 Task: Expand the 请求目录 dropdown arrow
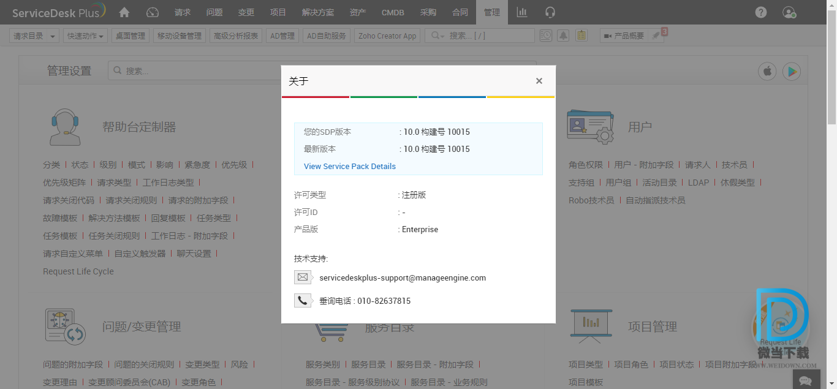(x=53, y=36)
